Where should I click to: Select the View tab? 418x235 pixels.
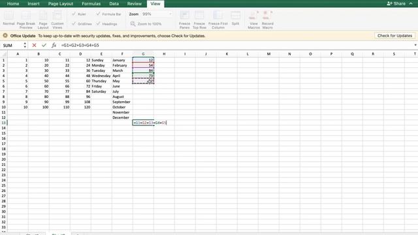click(x=155, y=4)
